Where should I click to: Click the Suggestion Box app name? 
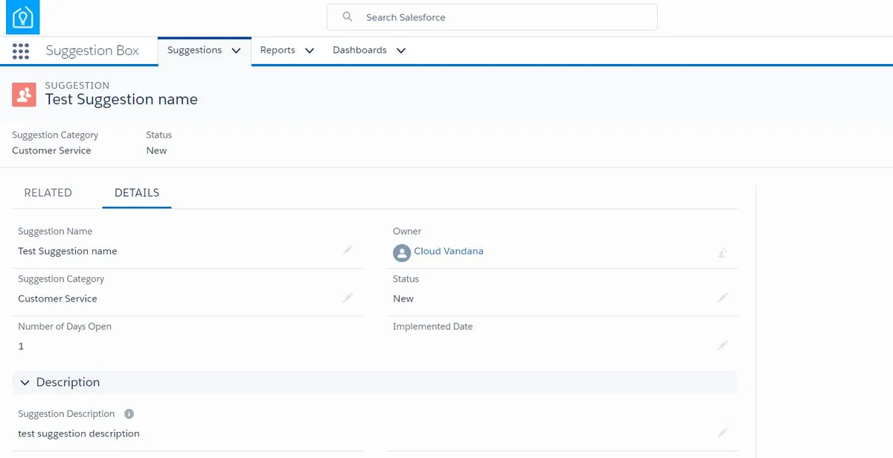pos(92,51)
